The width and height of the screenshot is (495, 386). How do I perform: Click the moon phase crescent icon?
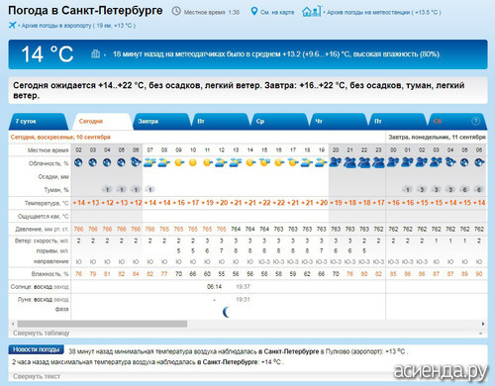tap(226, 312)
